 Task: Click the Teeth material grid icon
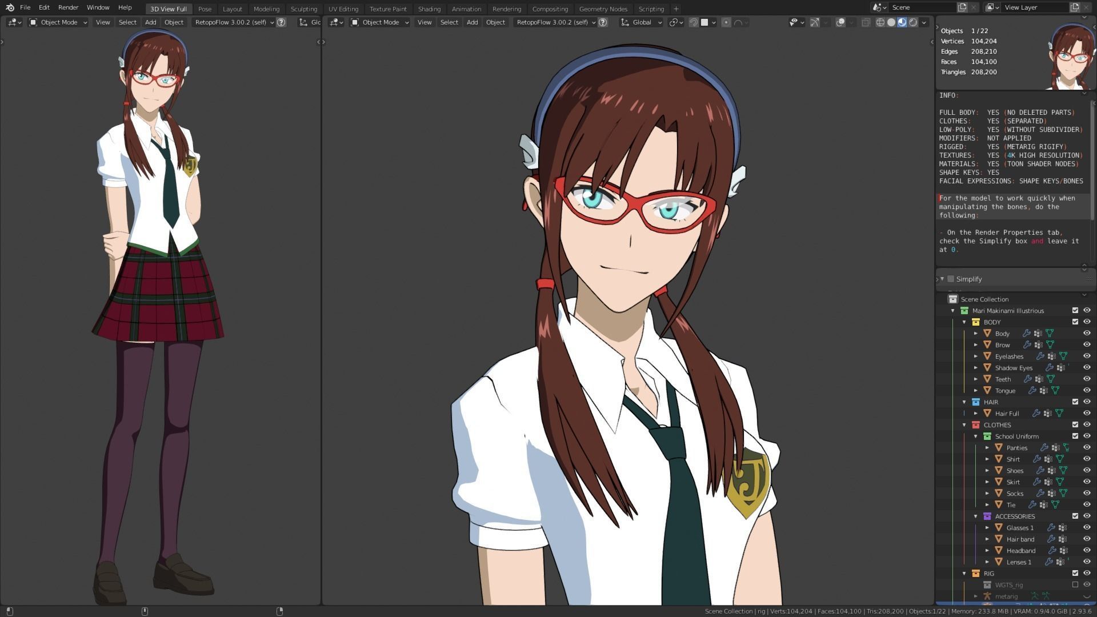[x=1039, y=379]
